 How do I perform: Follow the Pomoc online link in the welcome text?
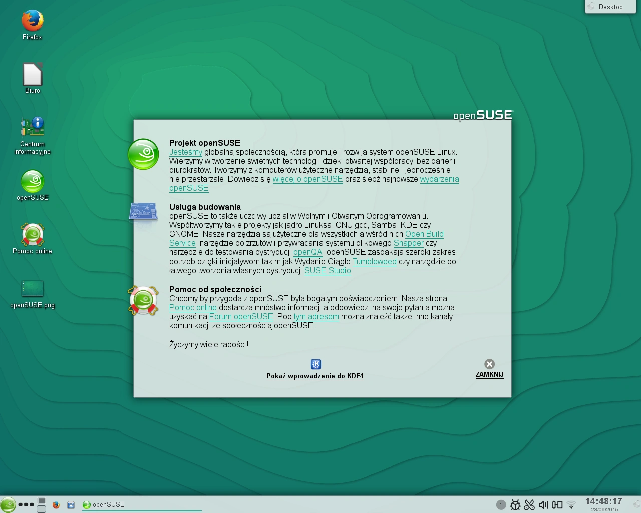[x=193, y=307]
